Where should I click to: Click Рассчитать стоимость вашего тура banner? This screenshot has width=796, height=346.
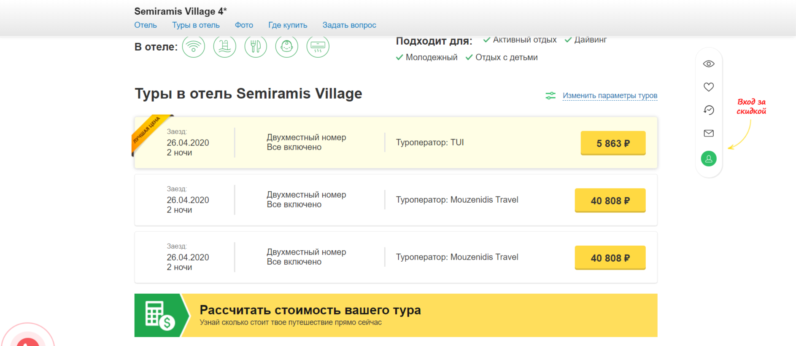point(396,315)
